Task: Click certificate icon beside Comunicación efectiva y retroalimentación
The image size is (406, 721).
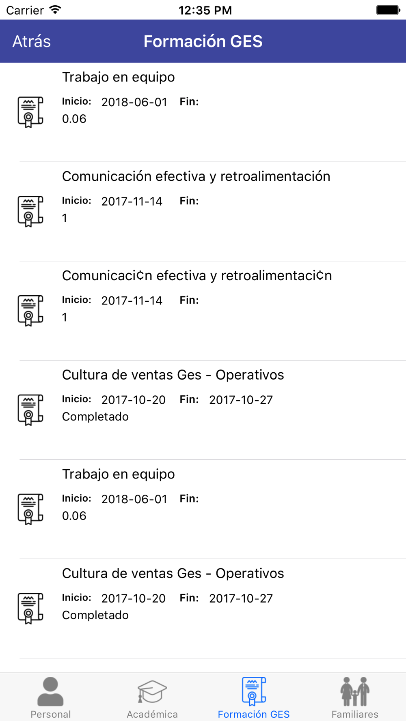Action: (x=30, y=211)
